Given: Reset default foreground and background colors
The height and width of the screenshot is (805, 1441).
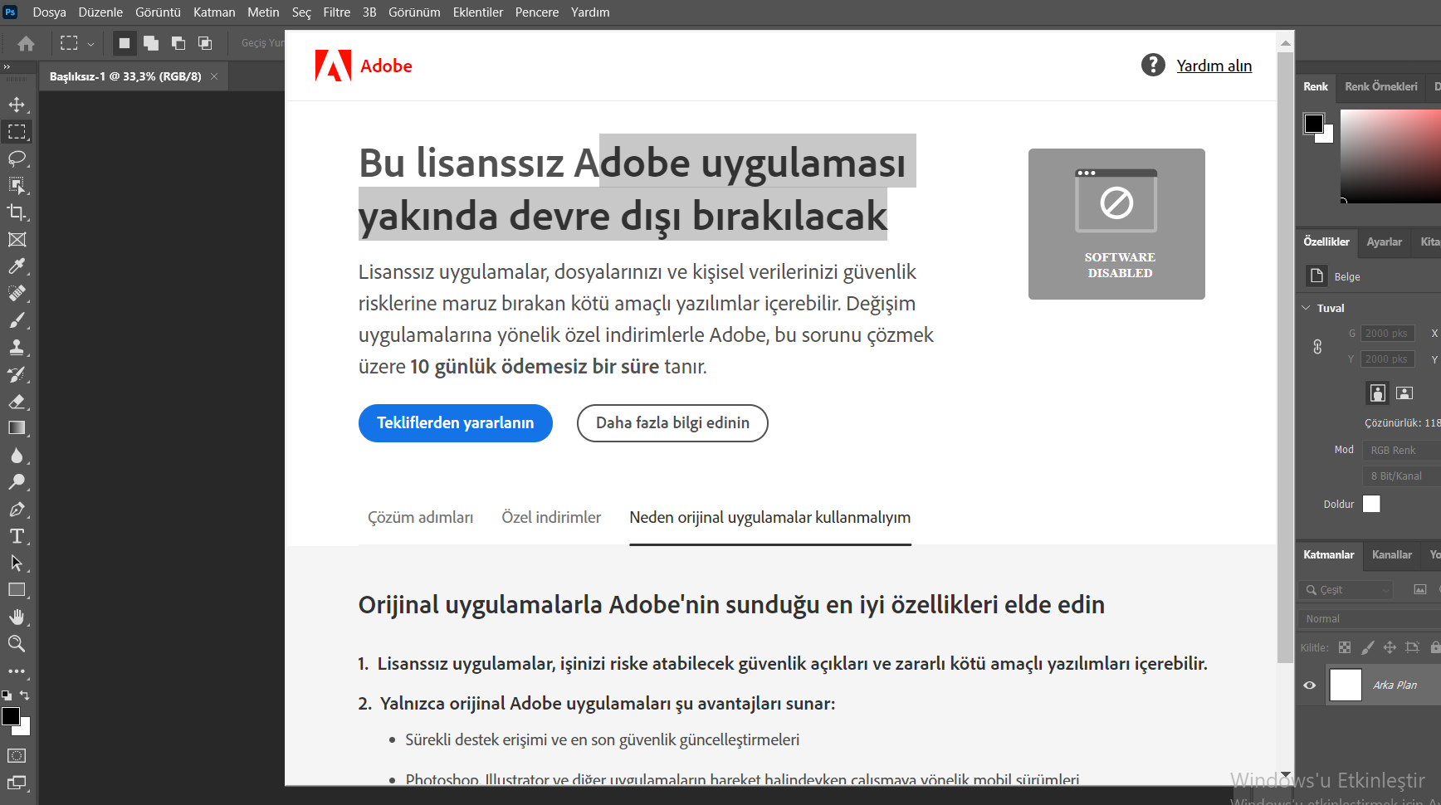Looking at the screenshot, I should click(7, 695).
